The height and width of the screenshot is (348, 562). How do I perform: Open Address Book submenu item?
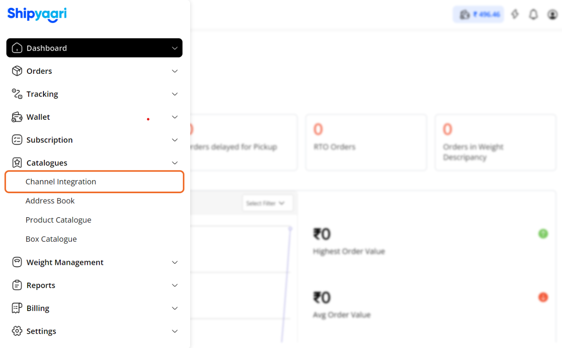click(x=50, y=201)
